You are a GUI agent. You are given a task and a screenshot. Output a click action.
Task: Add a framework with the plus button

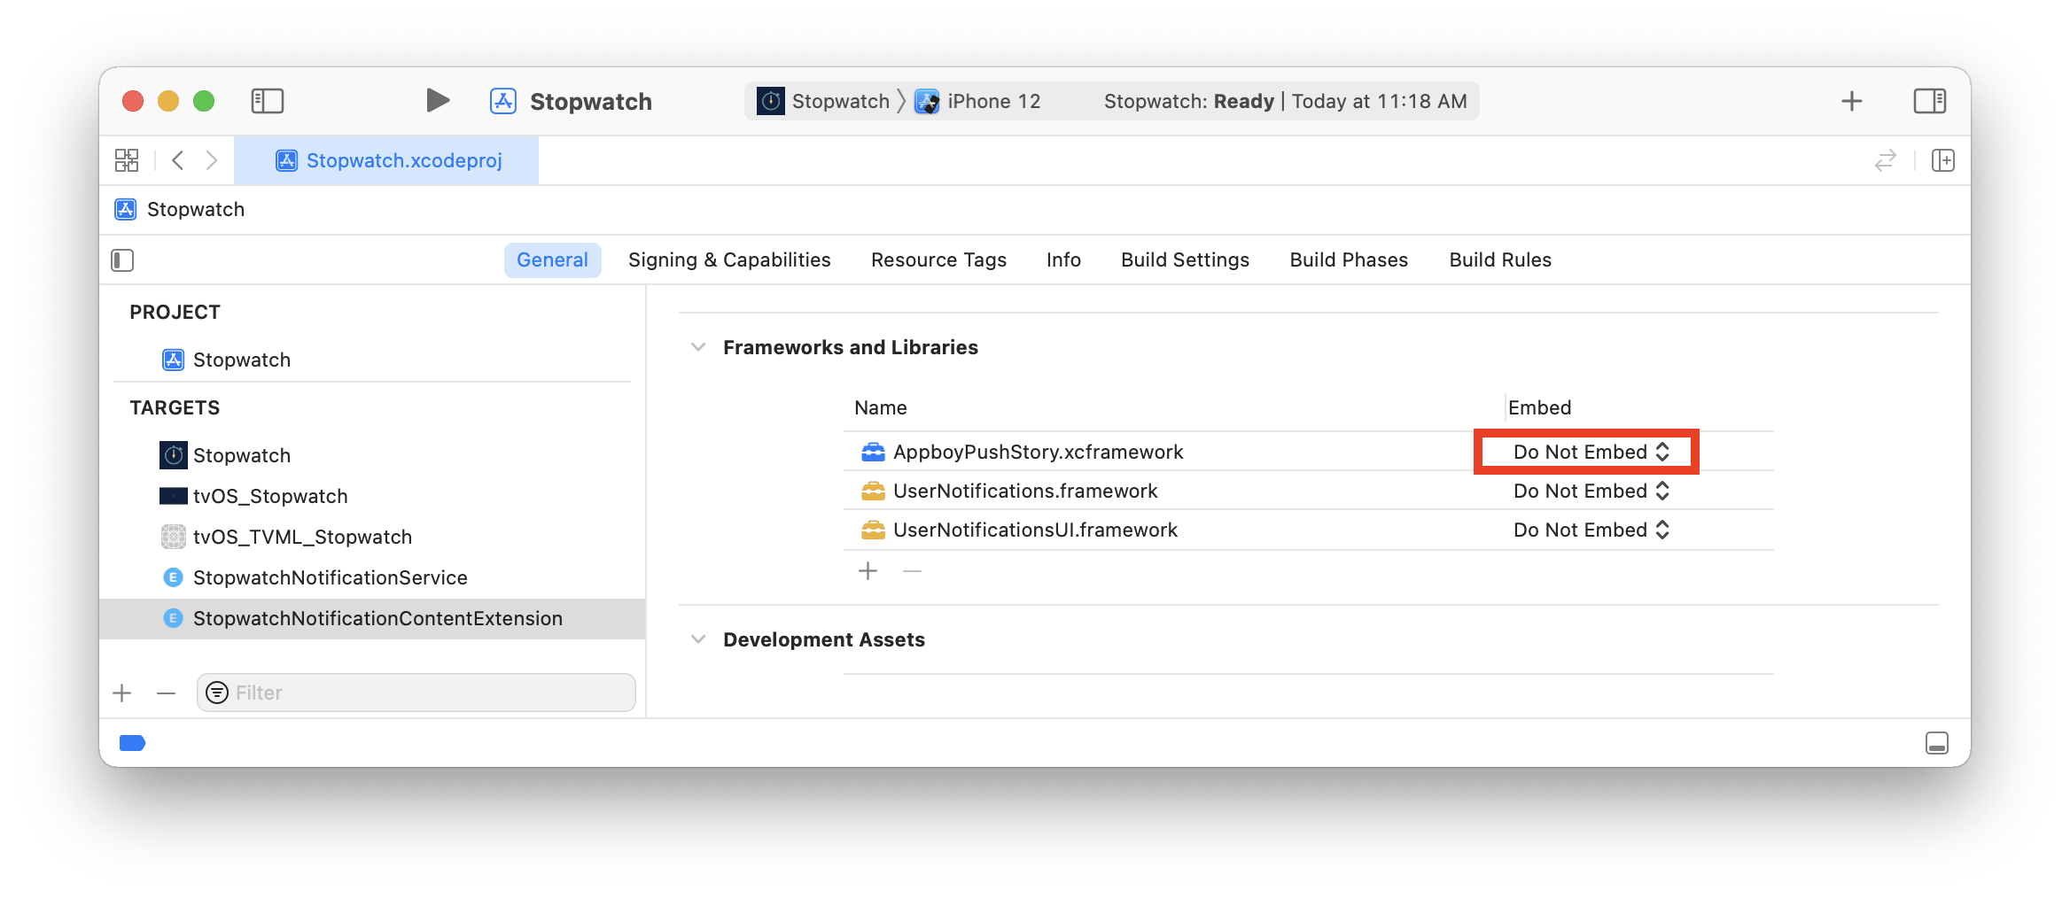coord(868,571)
